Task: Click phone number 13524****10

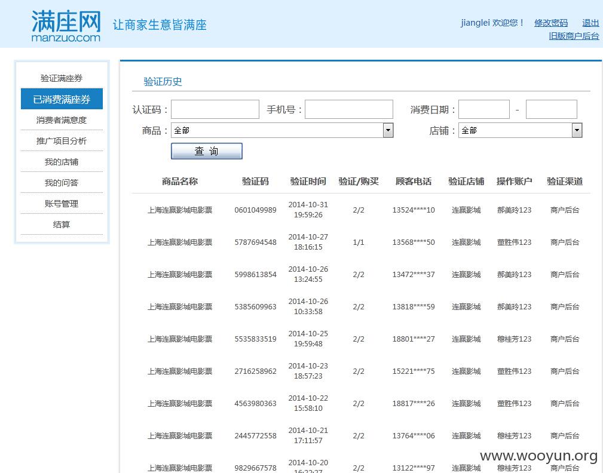Action: (x=414, y=210)
